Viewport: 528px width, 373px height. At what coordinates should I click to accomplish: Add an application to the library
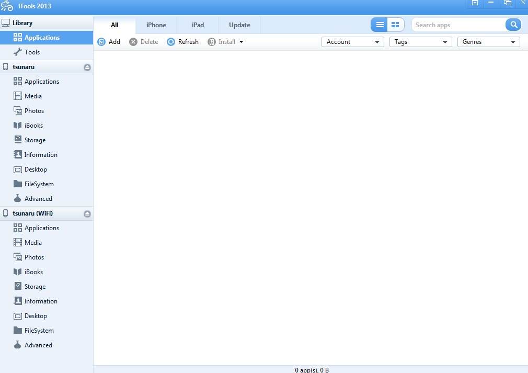pyautogui.click(x=109, y=42)
